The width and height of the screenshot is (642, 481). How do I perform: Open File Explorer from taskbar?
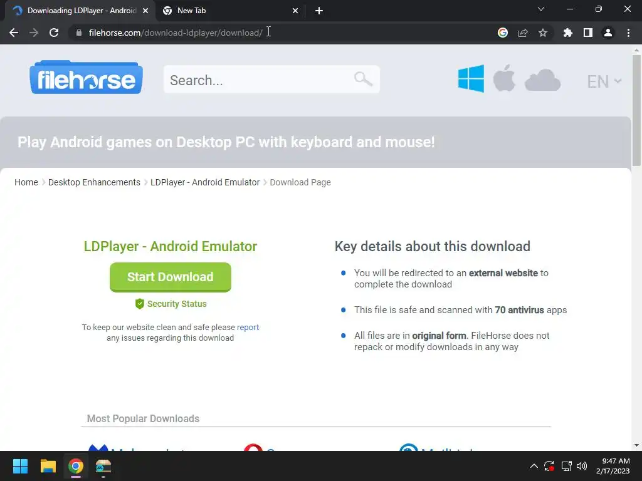click(x=48, y=466)
